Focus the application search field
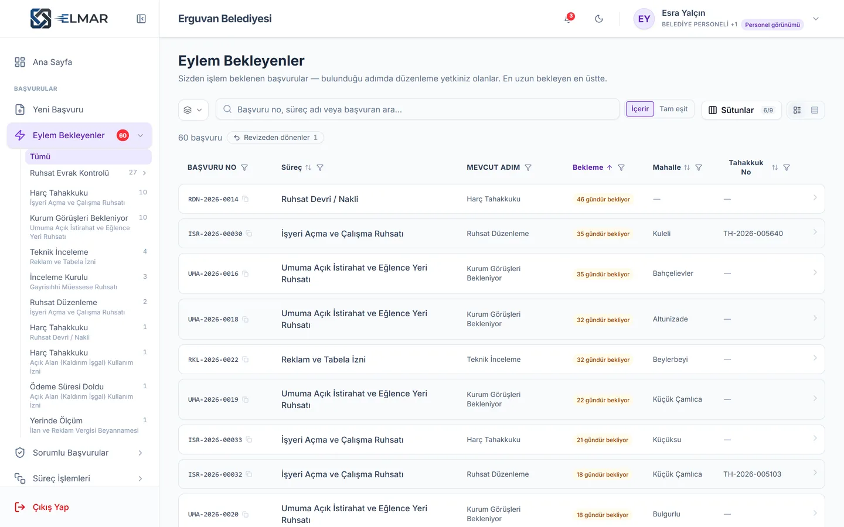 coord(418,109)
